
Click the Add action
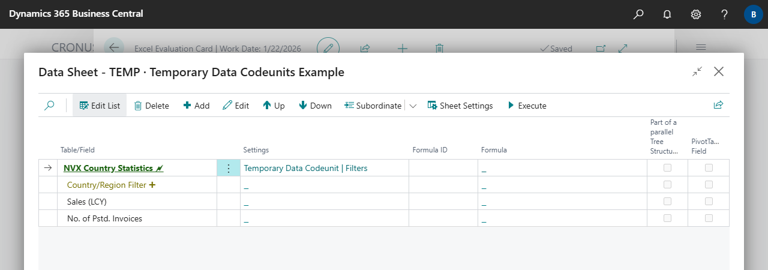tap(196, 106)
